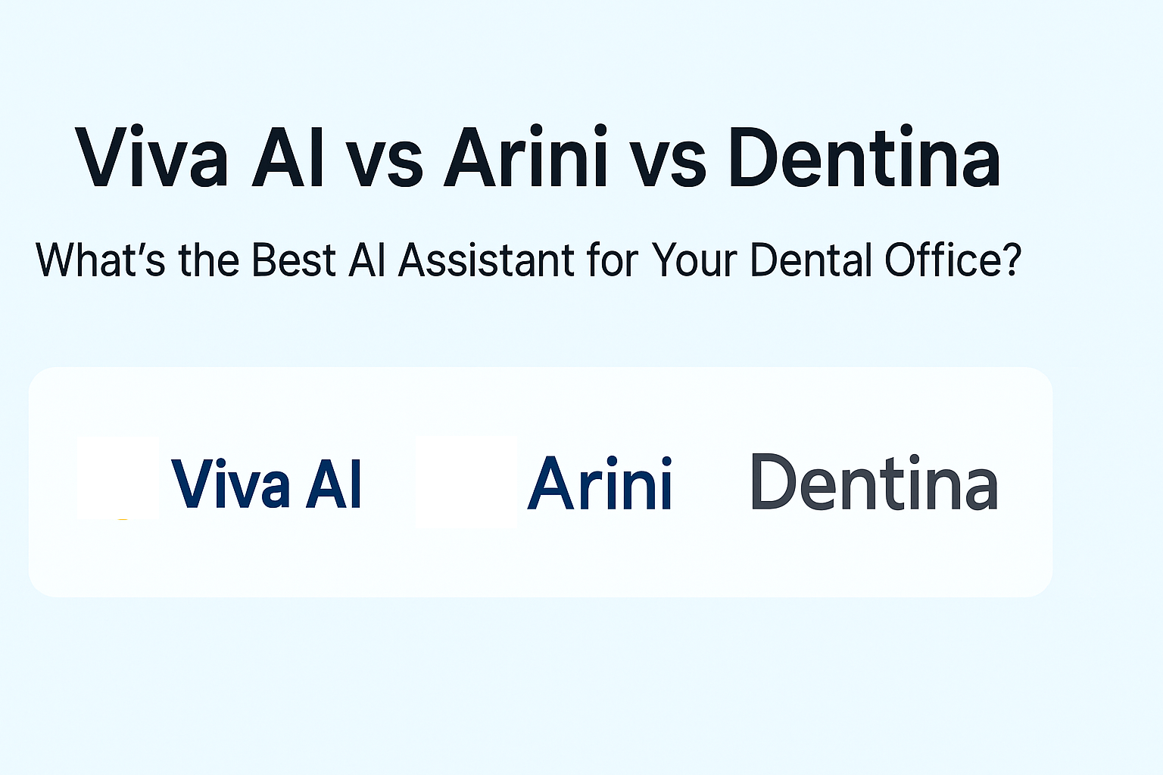Click "Best" in the subtitle line
Screen dimensions: 1163x775
tap(293, 260)
